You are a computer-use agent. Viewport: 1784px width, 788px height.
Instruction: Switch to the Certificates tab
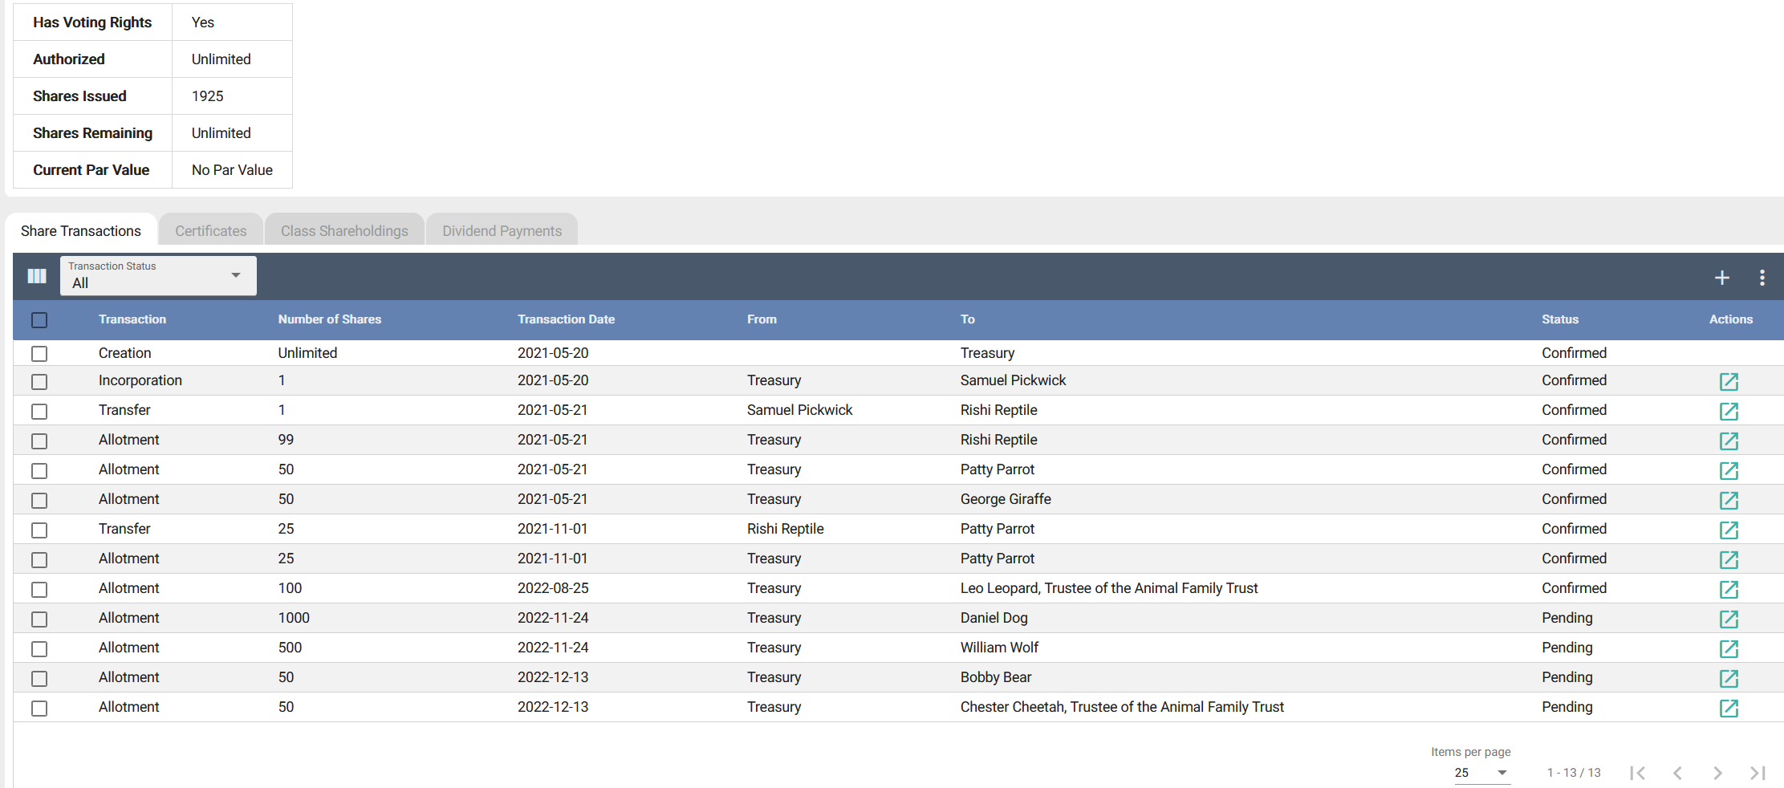point(211,231)
